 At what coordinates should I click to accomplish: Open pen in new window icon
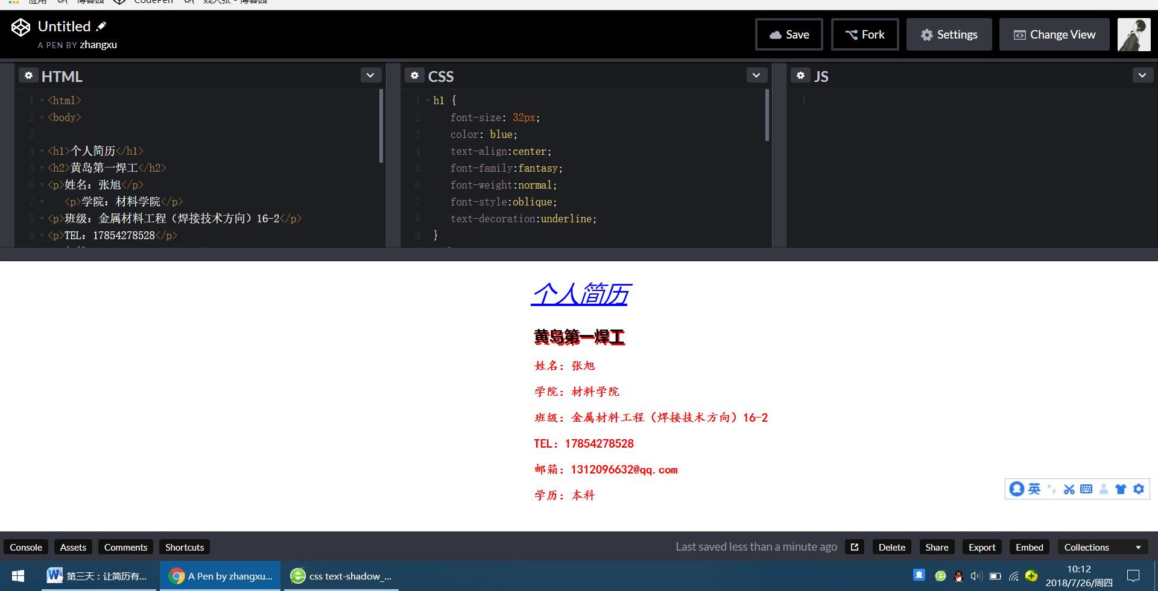pyautogui.click(x=854, y=547)
